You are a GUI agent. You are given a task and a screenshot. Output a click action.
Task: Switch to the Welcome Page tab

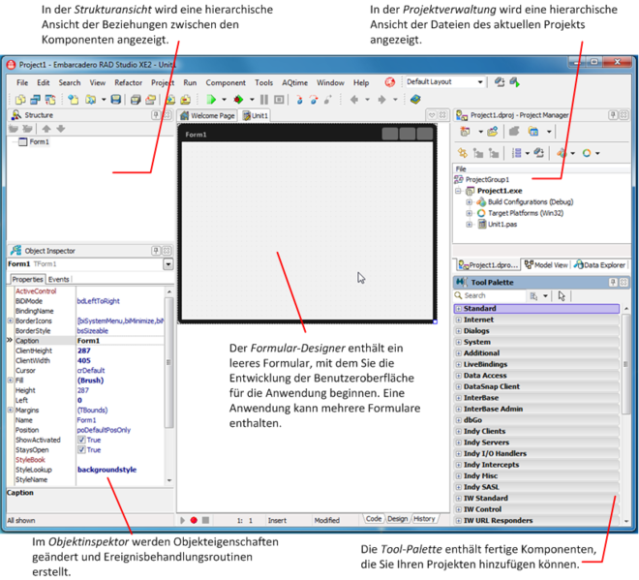pyautogui.click(x=208, y=116)
